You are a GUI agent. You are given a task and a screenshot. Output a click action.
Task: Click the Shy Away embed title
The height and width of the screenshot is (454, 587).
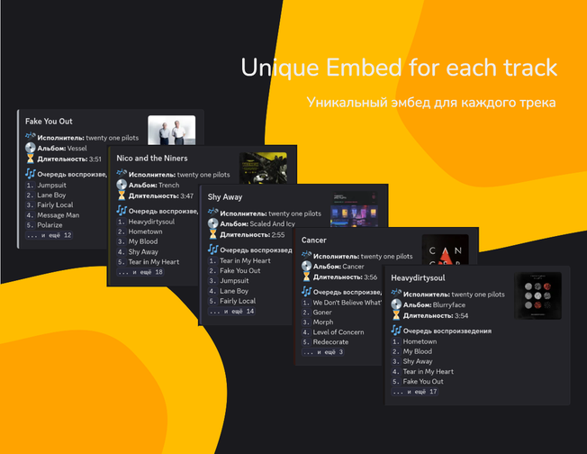pos(225,197)
